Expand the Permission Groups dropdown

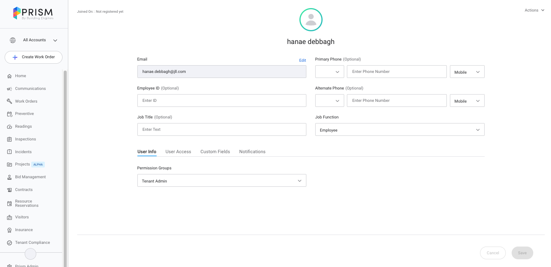tap(221, 181)
